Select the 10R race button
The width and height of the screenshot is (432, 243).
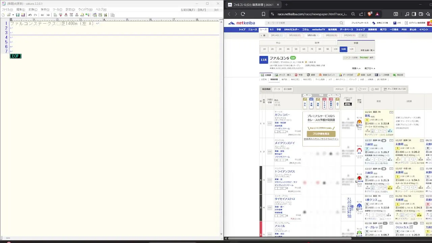[335, 49]
